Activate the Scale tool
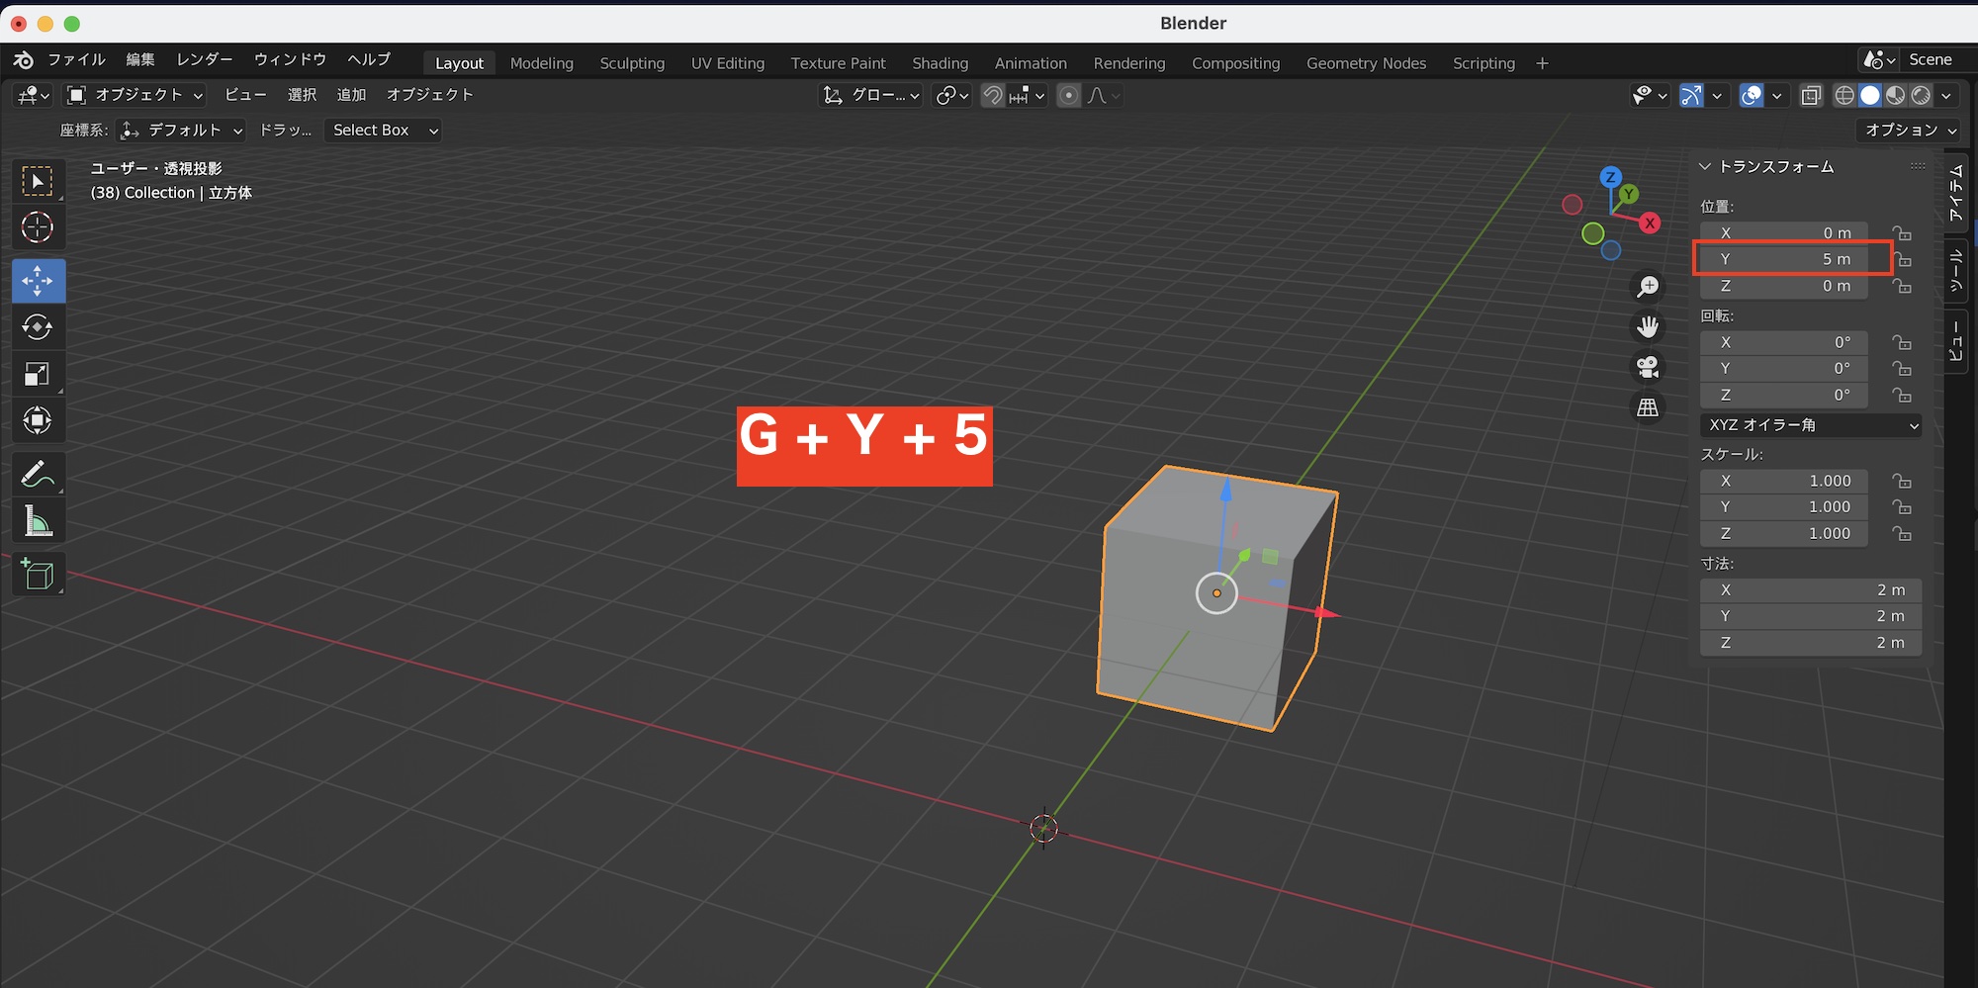This screenshot has width=1978, height=988. (38, 374)
